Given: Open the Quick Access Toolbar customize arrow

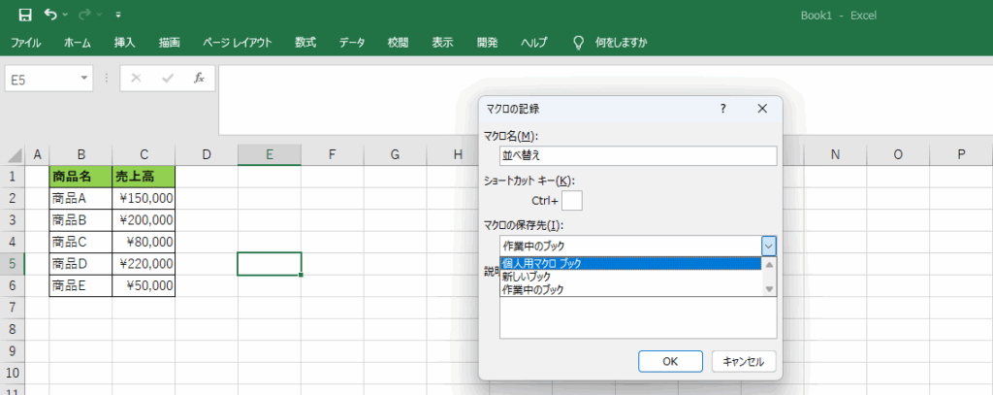Looking at the screenshot, I should tap(118, 16).
